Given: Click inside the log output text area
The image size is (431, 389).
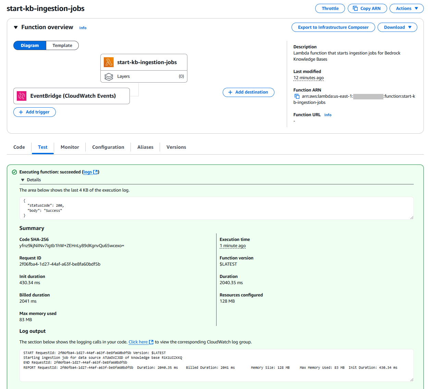Looking at the screenshot, I should pyautogui.click(x=217, y=365).
